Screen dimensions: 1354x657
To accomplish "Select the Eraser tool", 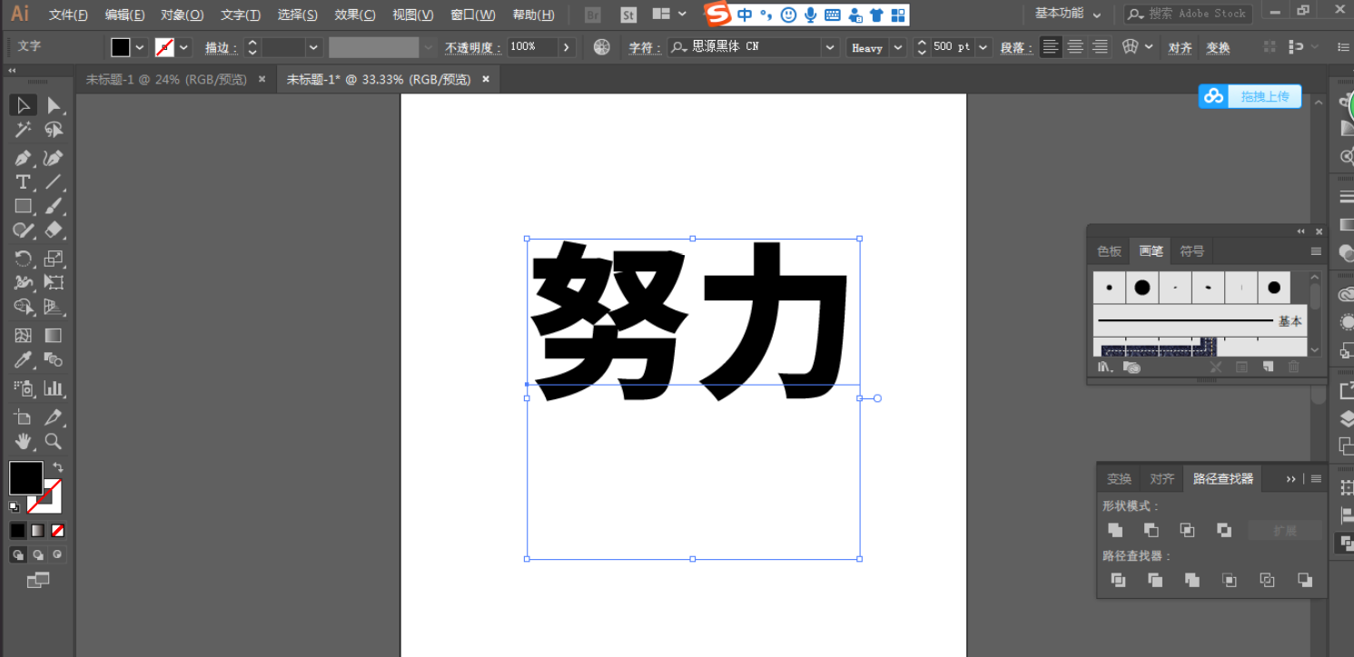I will coord(54,230).
